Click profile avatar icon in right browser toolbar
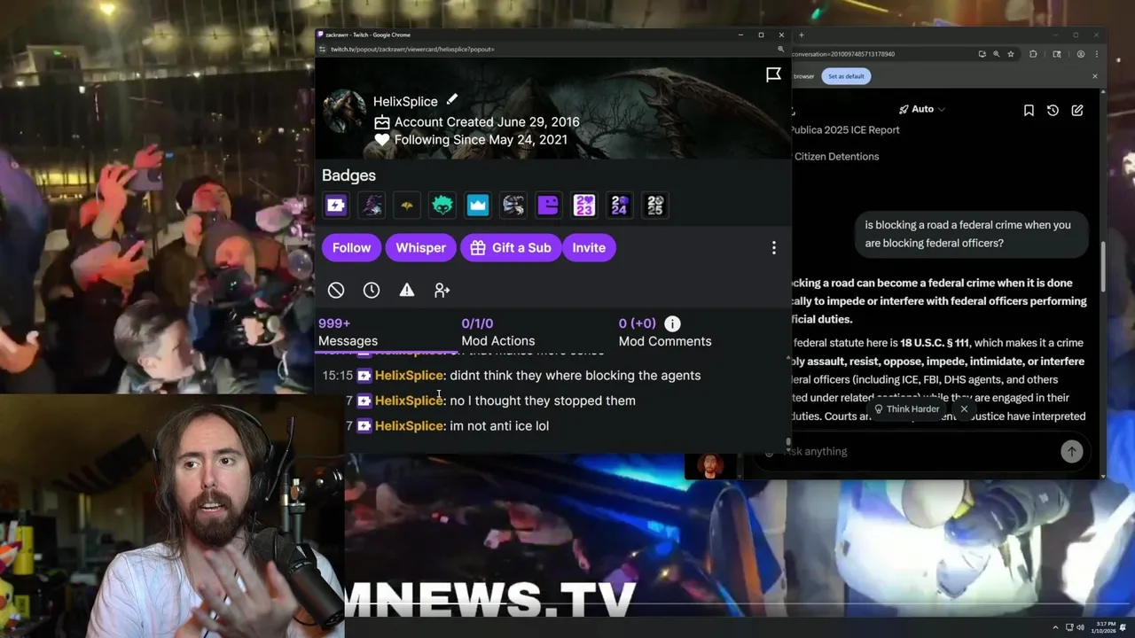The height and width of the screenshot is (638, 1135). click(1080, 54)
